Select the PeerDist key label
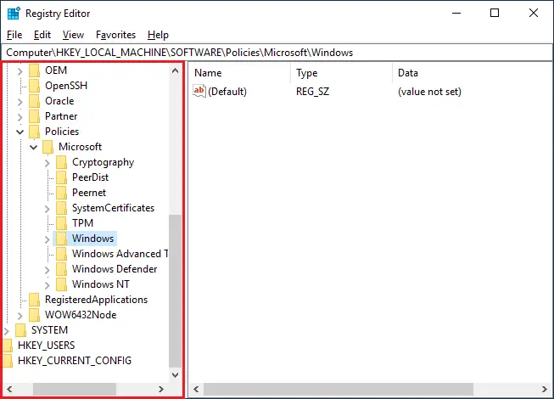The image size is (554, 399). 90,177
